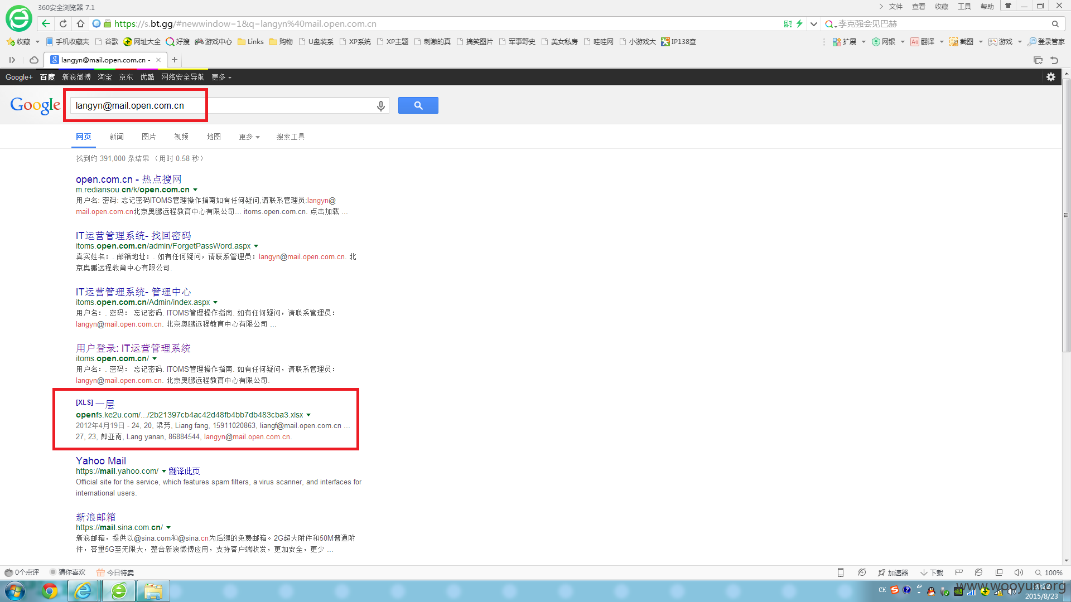Open IP138查 bookmark
This screenshot has height=602, width=1071.
[x=679, y=42]
